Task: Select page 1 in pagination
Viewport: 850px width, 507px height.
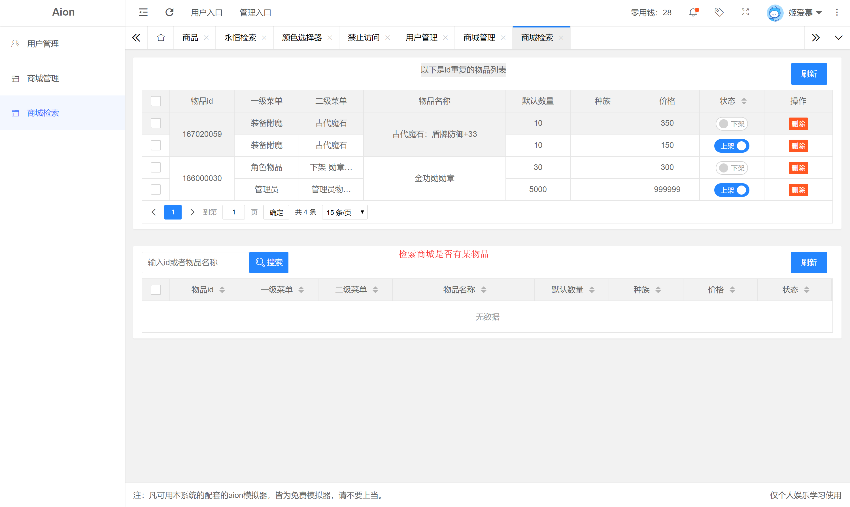Action: tap(173, 212)
